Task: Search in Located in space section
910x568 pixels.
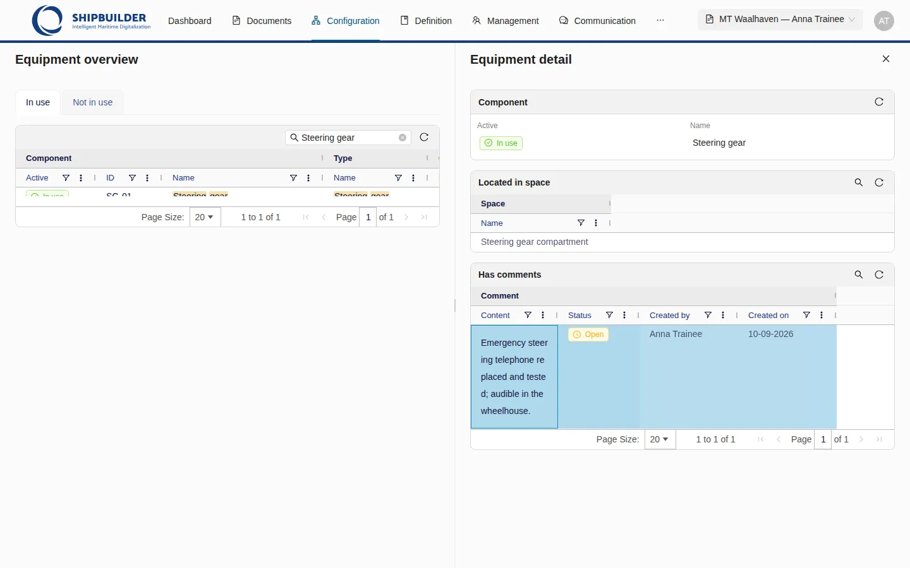Action: pos(859,182)
